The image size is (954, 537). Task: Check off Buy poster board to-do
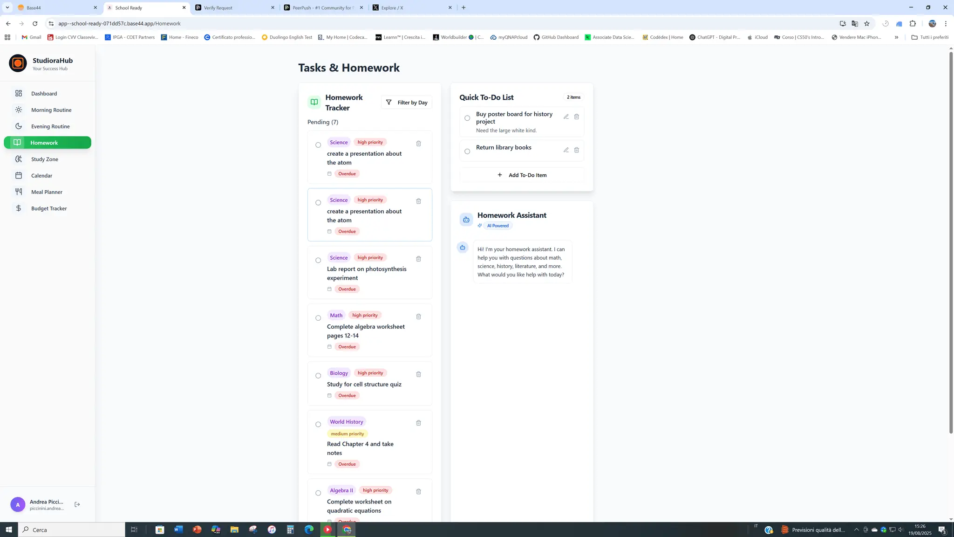point(467,118)
